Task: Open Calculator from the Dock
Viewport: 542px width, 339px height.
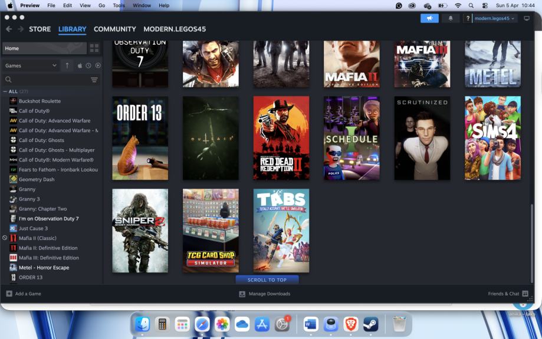Action: (x=162, y=324)
